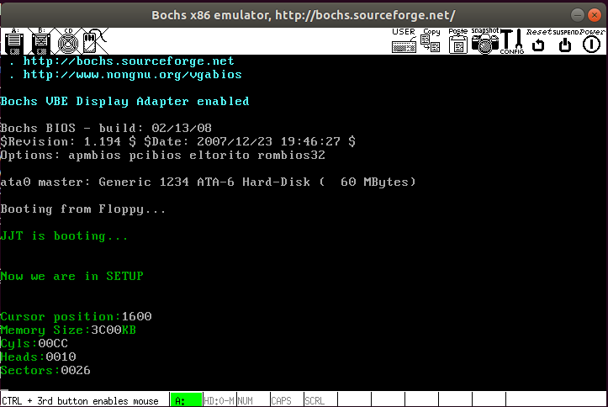Click the floppy drive B: icon
The width and height of the screenshot is (608, 407).
coord(40,41)
